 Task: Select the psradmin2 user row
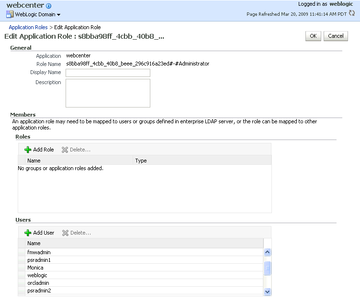[141, 291]
